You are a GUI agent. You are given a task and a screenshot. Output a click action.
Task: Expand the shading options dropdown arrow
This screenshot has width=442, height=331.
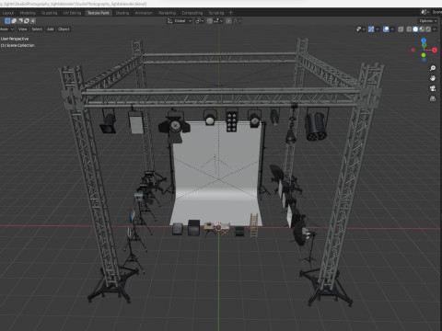click(435, 29)
